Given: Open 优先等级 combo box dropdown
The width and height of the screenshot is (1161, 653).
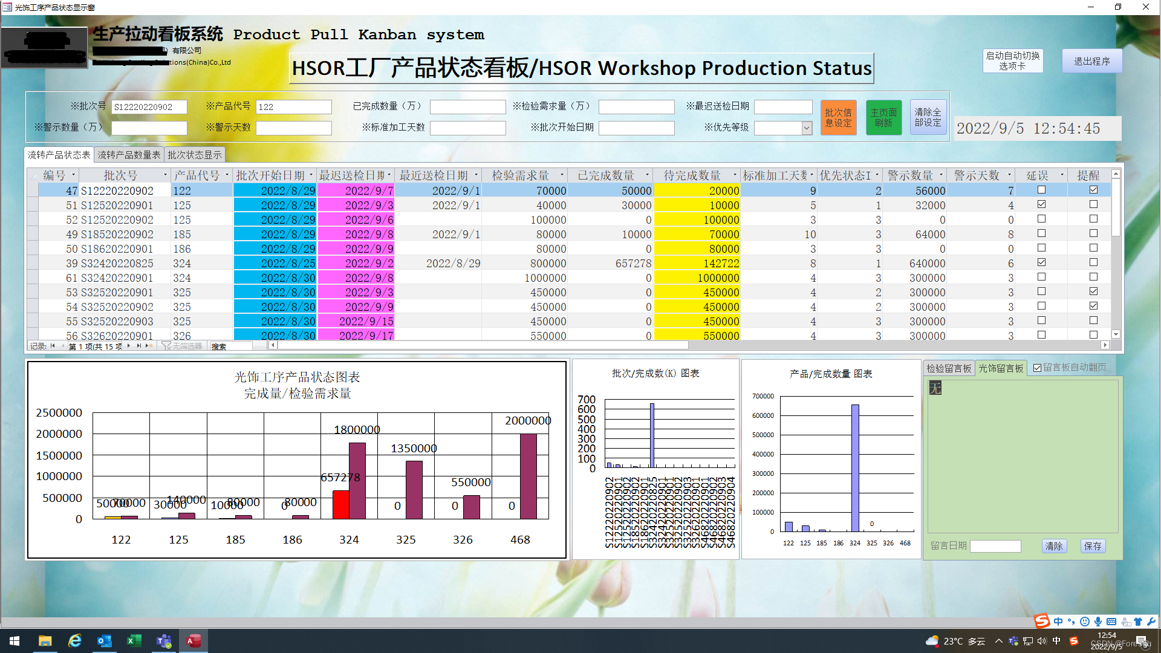Looking at the screenshot, I should (x=807, y=128).
